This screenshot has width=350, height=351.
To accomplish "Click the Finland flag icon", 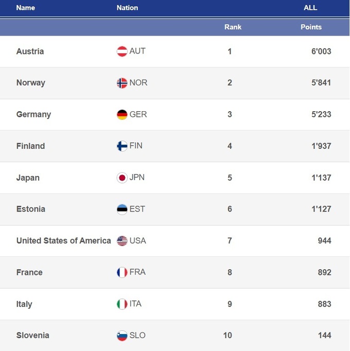I will 122,146.
